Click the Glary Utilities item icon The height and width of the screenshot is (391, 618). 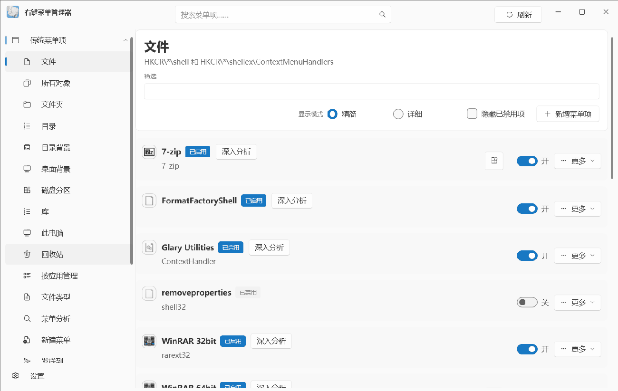[x=149, y=247]
